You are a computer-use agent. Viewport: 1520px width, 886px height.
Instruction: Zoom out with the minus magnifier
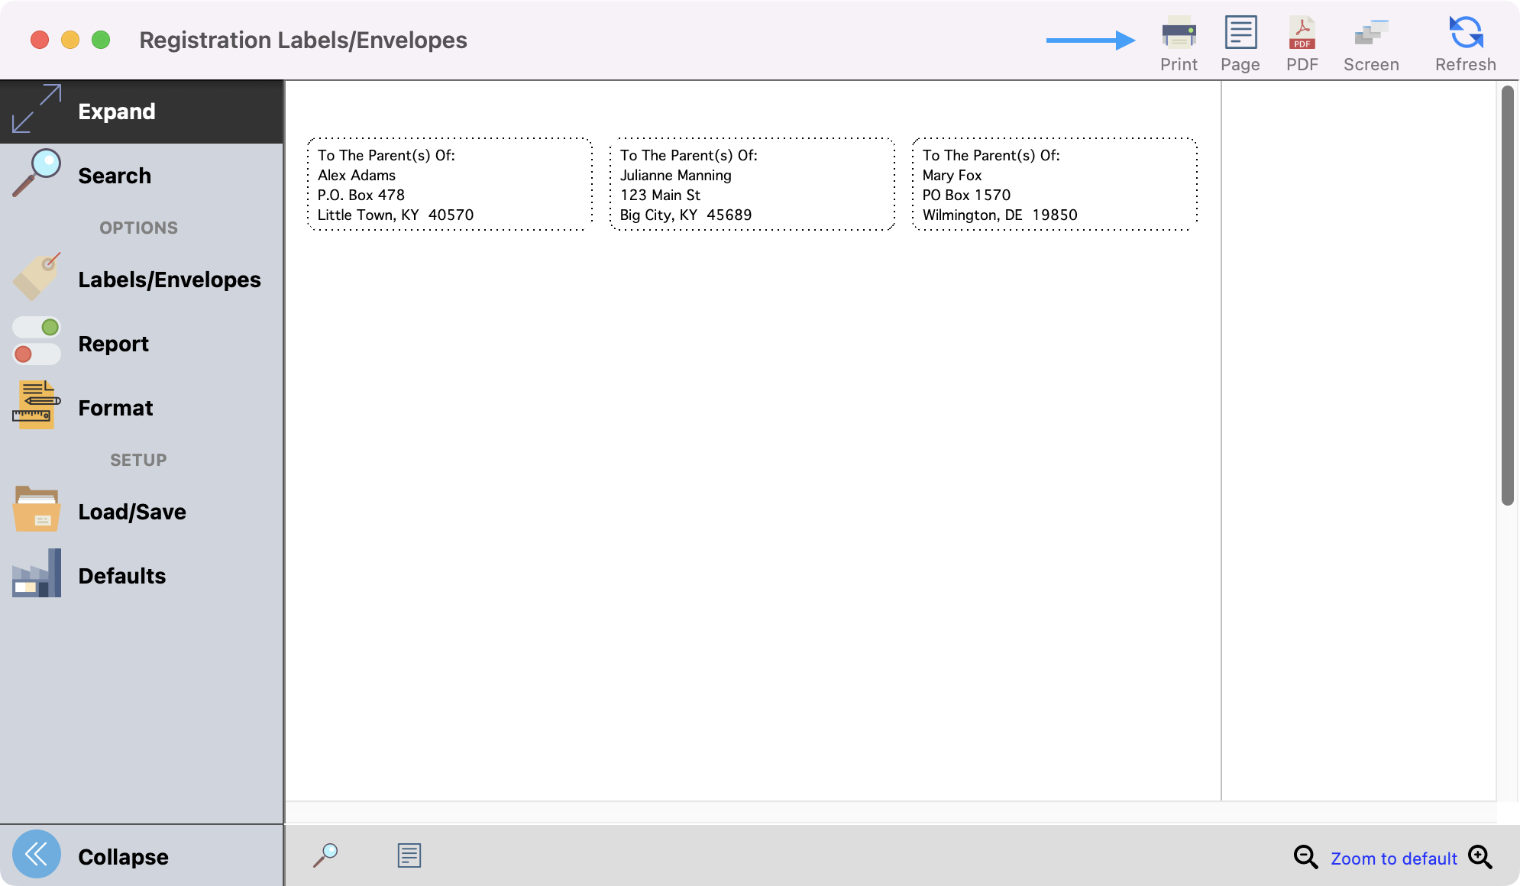tap(1305, 857)
